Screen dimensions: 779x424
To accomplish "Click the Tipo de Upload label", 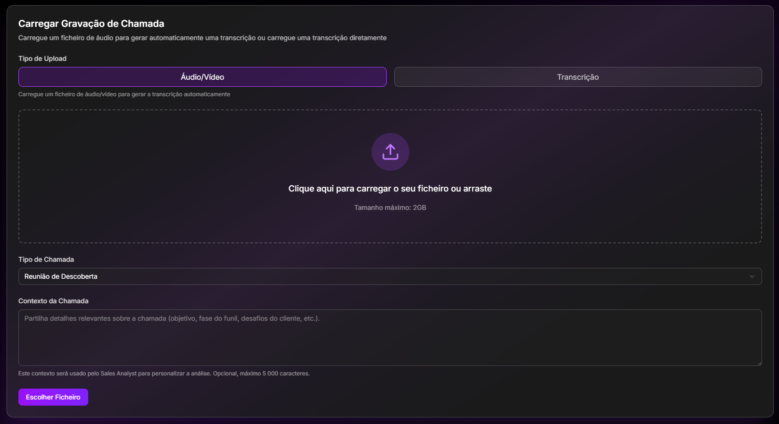I will (42, 58).
